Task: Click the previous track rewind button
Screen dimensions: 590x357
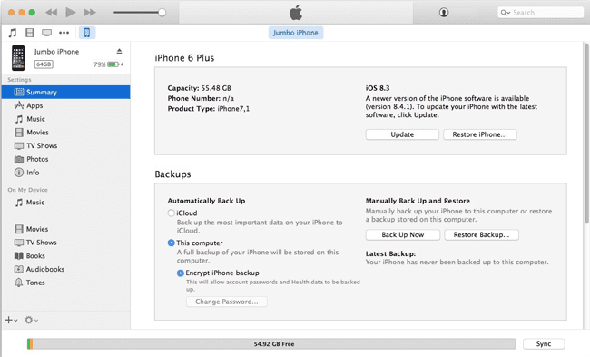Action: click(52, 13)
